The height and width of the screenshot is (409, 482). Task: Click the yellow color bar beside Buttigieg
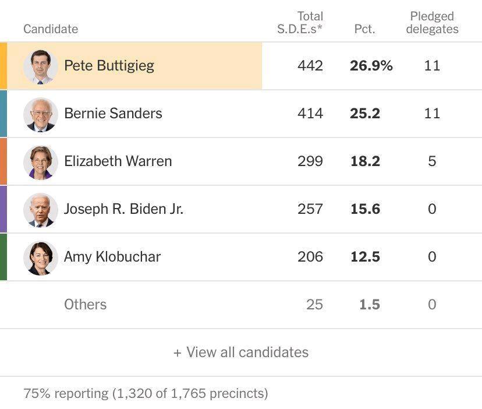[x=3, y=66]
